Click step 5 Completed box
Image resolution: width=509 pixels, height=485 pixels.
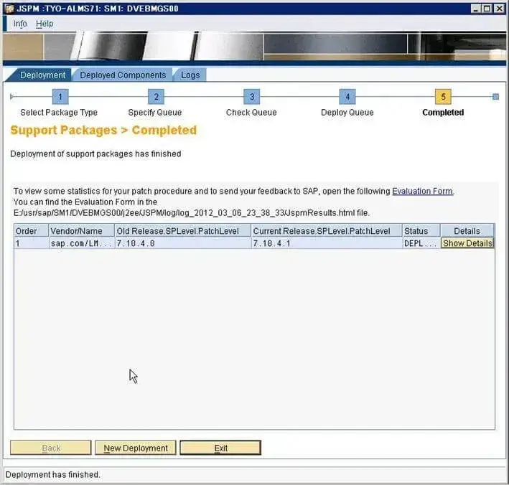tap(443, 97)
